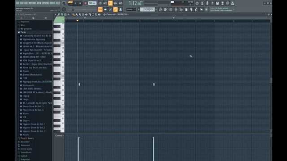Click the microphone audio recording icon
The image size is (287, 161).
coord(207,3)
